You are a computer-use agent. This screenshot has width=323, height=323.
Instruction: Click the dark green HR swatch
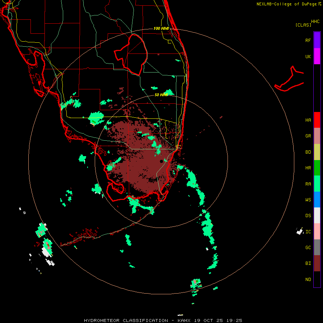point(317,168)
